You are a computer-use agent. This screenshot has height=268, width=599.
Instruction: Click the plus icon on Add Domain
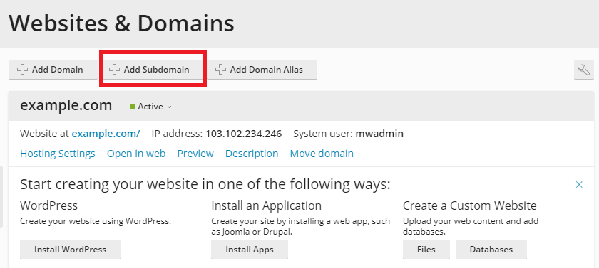pyautogui.click(x=23, y=70)
